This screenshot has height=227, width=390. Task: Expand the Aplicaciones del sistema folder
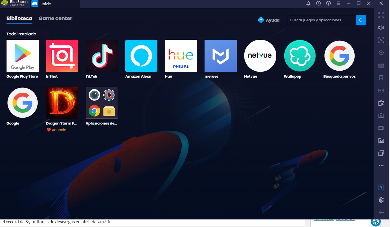coord(102,103)
